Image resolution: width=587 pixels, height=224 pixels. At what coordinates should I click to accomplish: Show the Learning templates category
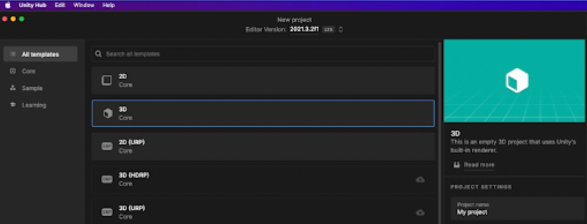pos(34,105)
